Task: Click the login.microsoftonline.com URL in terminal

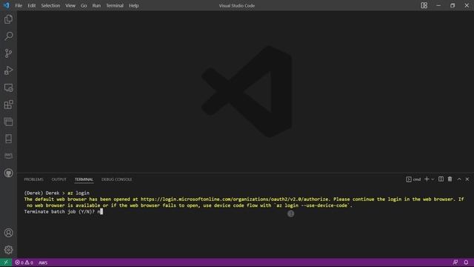Action: pos(234,200)
